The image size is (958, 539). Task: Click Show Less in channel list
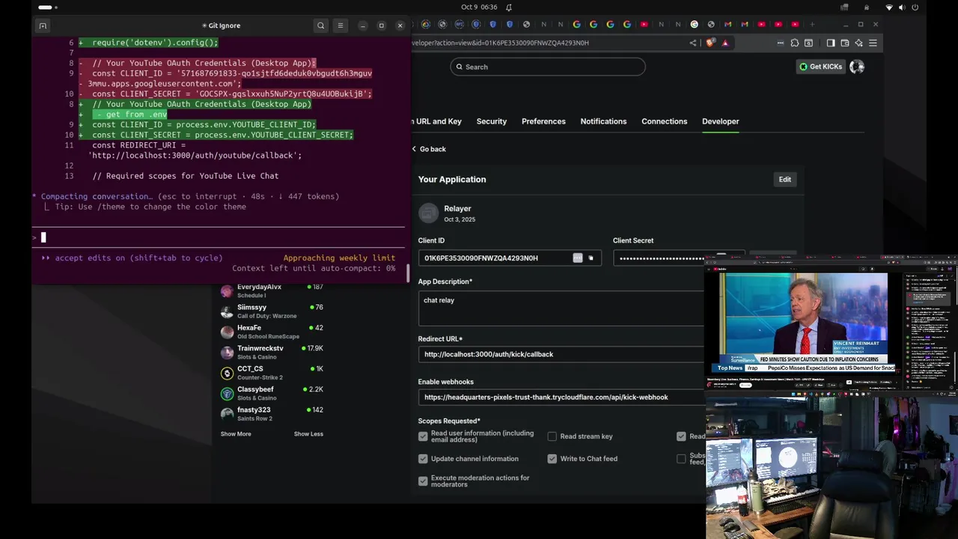coord(308,434)
